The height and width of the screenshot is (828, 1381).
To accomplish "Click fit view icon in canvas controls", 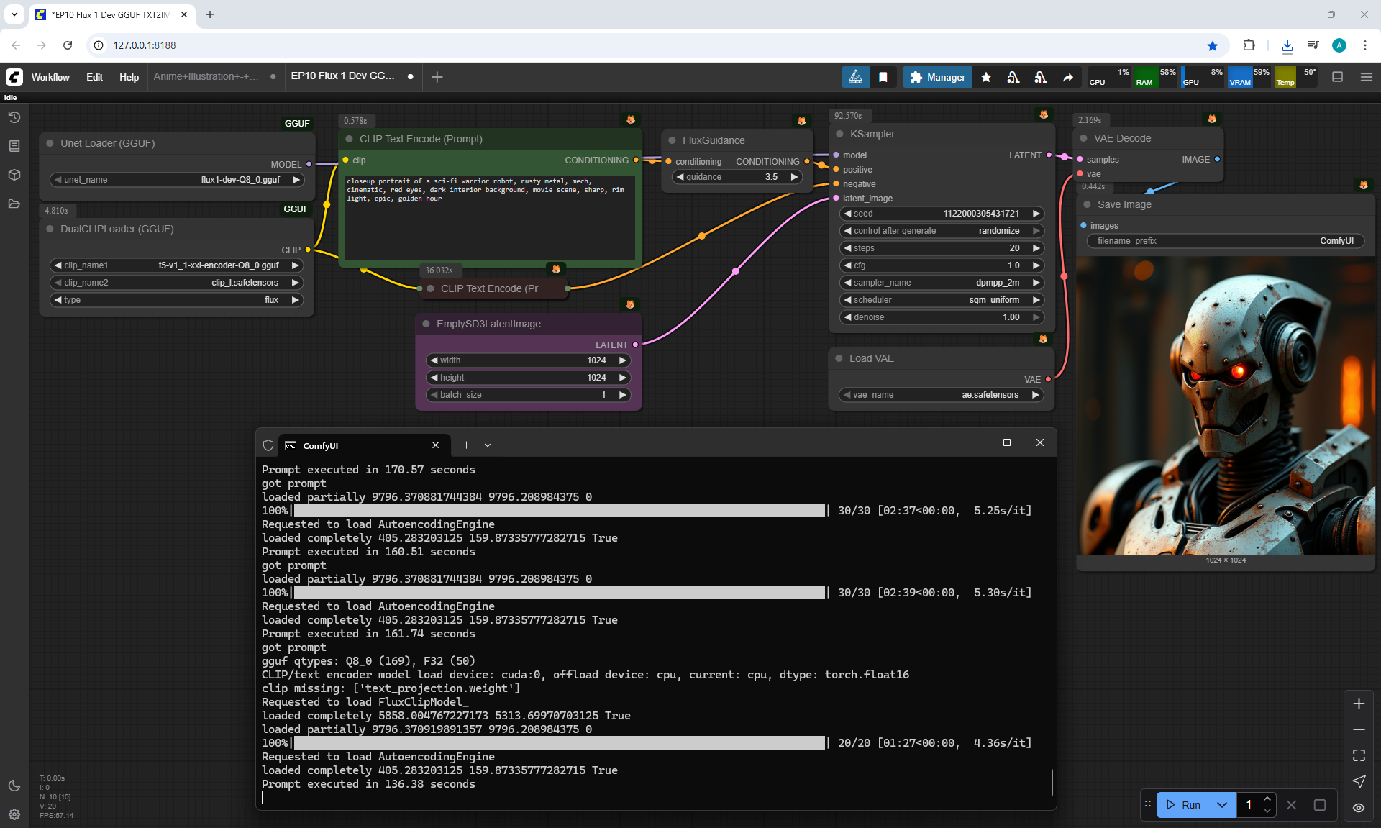I will tap(1359, 755).
